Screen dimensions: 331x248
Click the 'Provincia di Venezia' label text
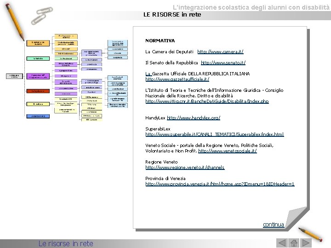165,178
